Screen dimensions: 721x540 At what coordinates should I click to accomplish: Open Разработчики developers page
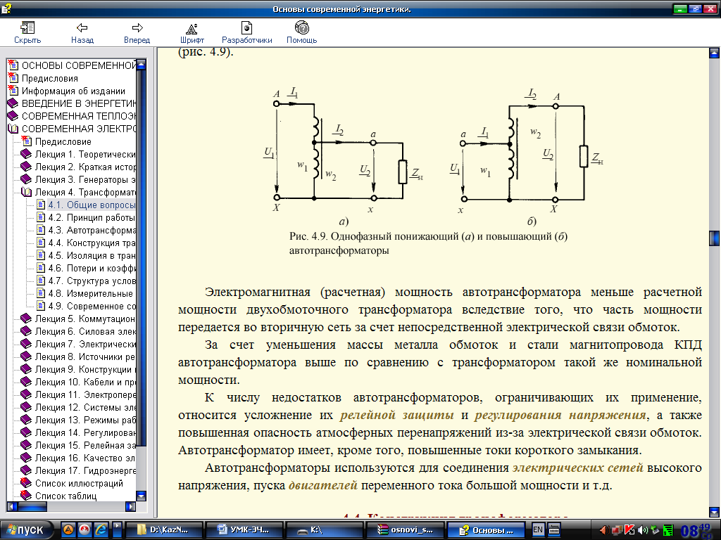247,32
